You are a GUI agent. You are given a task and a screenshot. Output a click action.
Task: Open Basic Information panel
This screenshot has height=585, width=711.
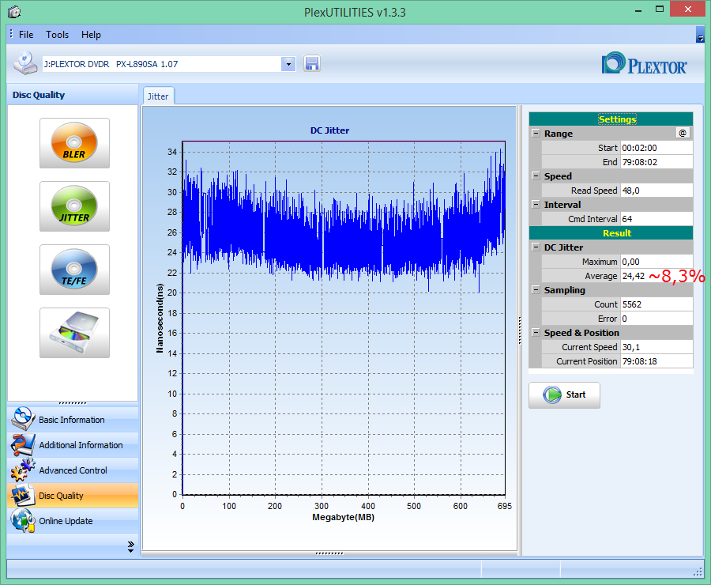click(x=73, y=419)
